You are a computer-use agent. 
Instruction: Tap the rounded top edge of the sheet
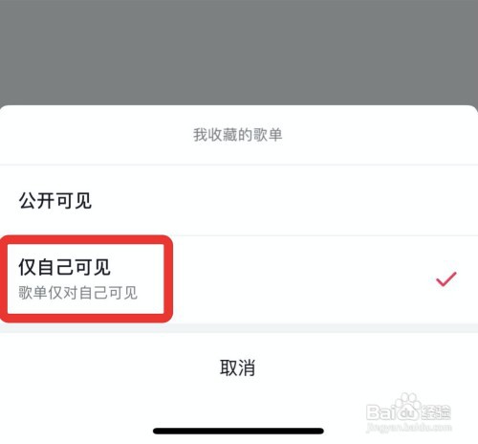click(239, 107)
